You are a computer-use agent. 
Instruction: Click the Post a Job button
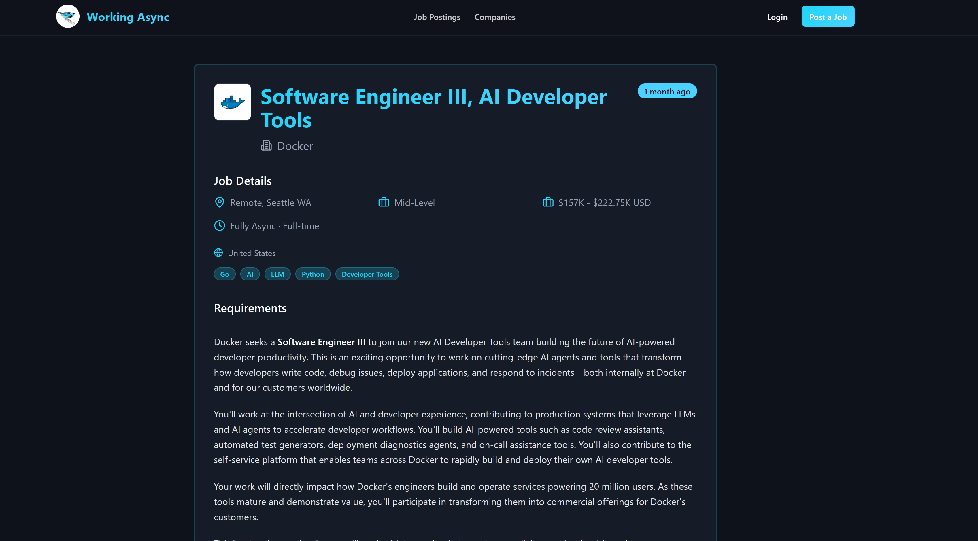click(828, 16)
